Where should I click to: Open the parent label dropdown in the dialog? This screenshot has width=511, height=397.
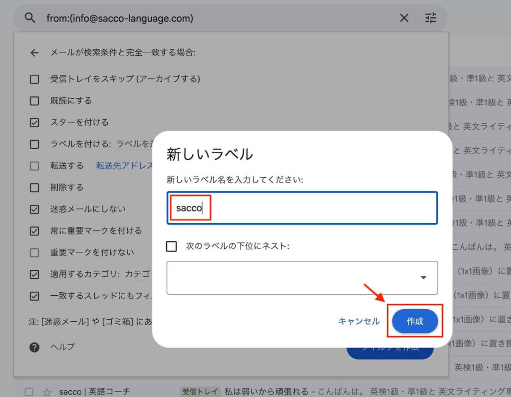click(x=422, y=278)
